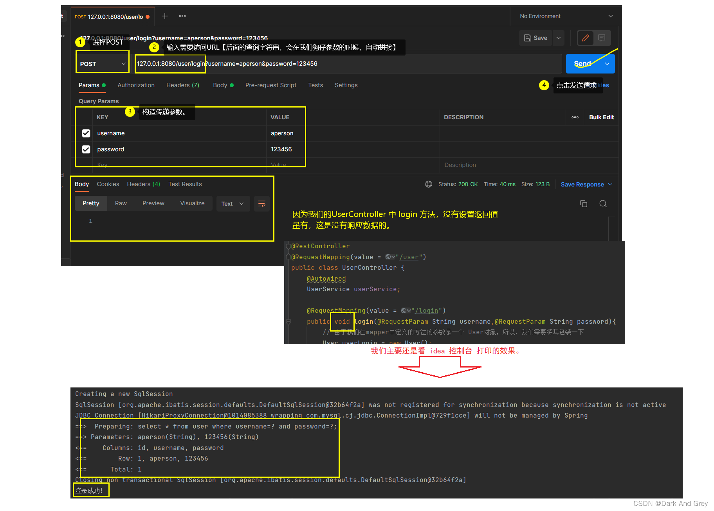Open the request Body tab
Screen dimensions: 714x511
coord(223,85)
